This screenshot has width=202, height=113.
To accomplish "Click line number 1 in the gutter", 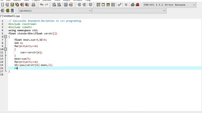I will 2,21.
